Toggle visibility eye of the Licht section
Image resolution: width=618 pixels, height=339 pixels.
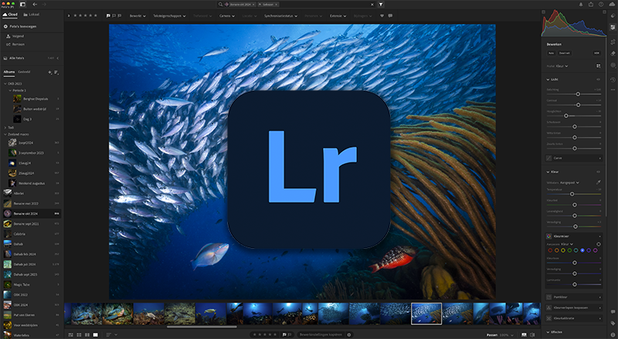point(598,79)
